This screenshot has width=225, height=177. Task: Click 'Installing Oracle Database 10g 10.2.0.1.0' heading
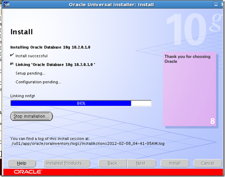pos(50,47)
